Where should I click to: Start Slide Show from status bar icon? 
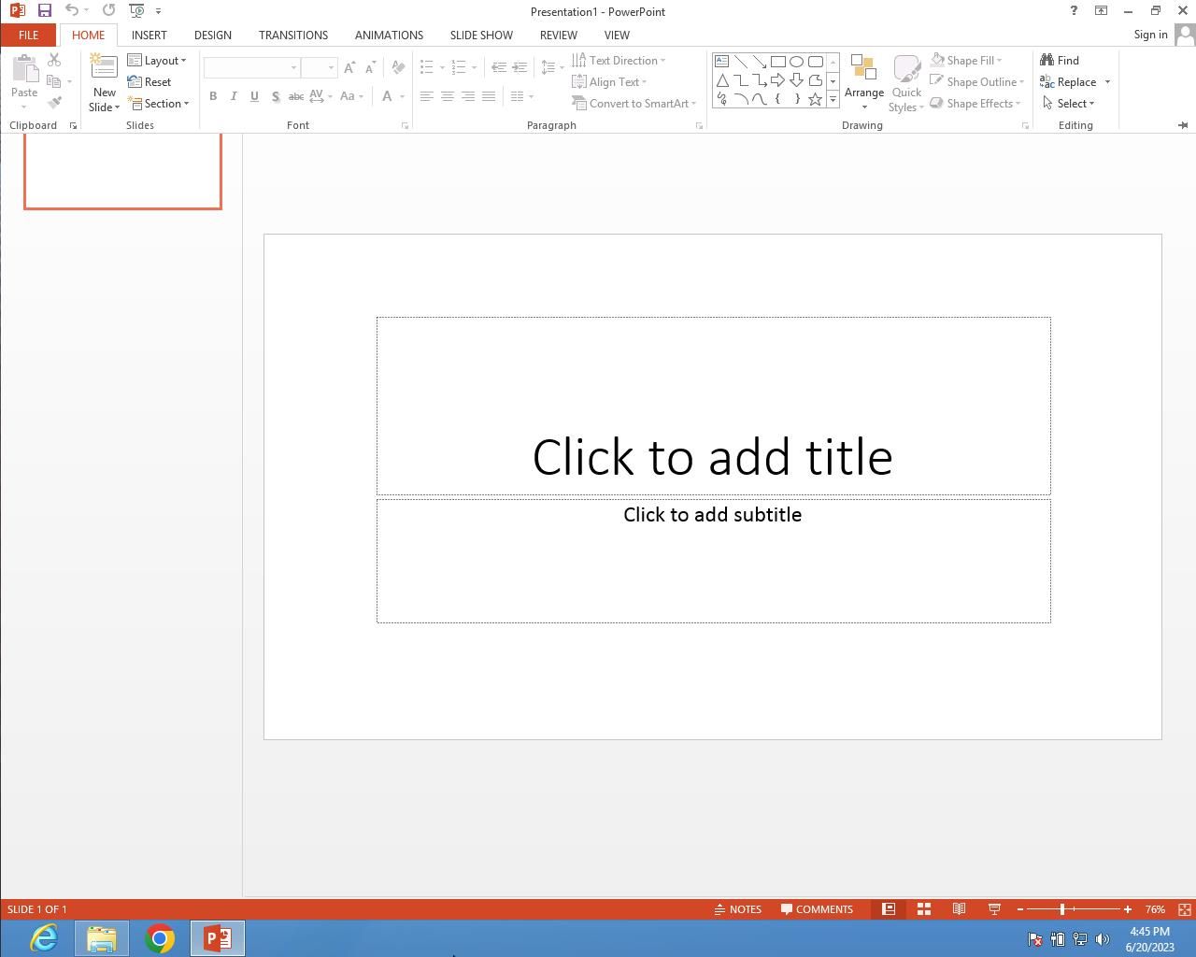(994, 909)
